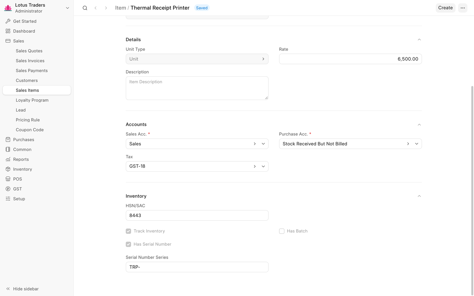
Task: Collapse the Accounts section
Action: point(419,125)
